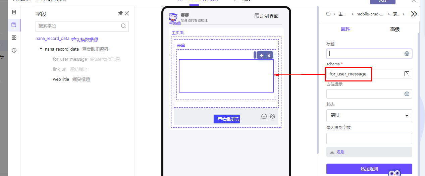Select the 主表单 label on canvas

click(175, 23)
